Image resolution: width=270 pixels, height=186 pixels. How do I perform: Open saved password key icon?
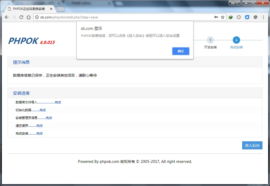pos(216,17)
